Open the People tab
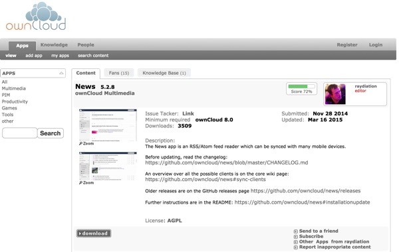Viewport: 399px width, 252px height. click(86, 44)
